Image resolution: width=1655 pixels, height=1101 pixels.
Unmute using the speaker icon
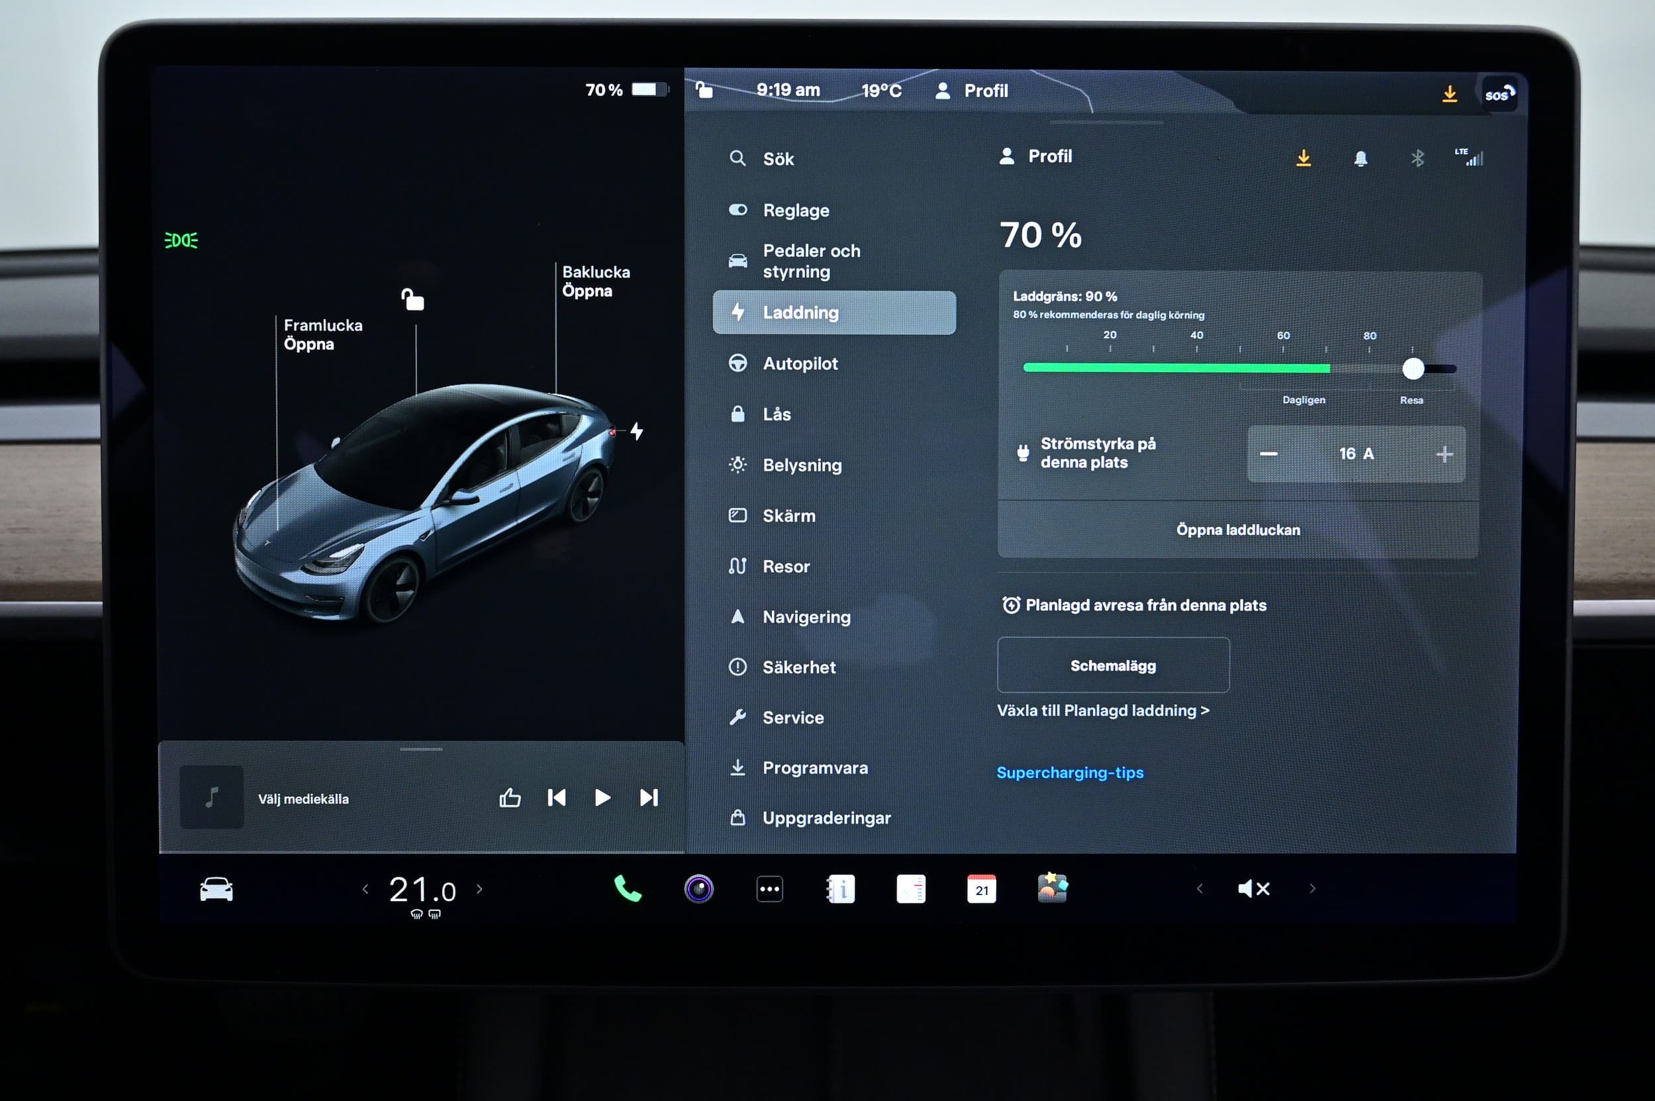click(x=1253, y=889)
